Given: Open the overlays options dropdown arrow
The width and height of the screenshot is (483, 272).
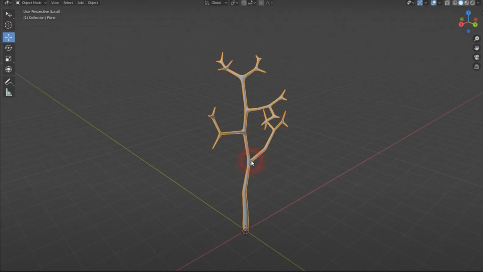Looking at the screenshot, I should tap(440, 3).
